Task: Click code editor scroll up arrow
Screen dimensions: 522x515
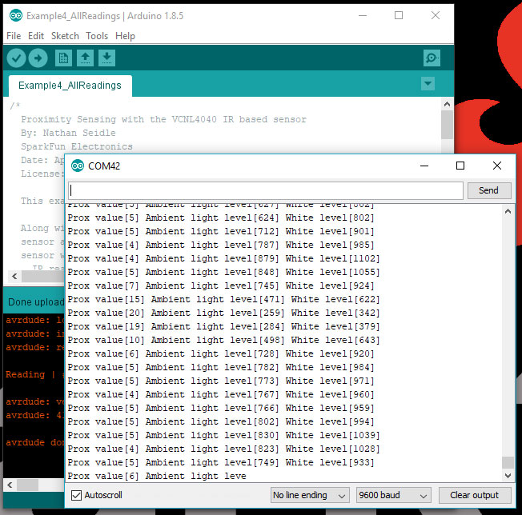Action: (447, 105)
